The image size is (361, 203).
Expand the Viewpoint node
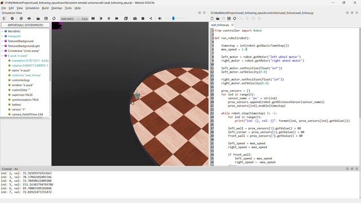coord(2,36)
